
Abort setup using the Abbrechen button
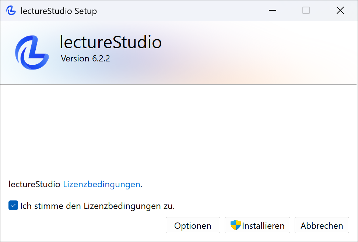point(322,225)
